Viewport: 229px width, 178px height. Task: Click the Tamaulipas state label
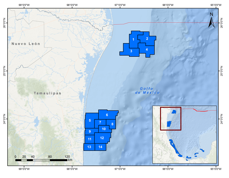[47, 93]
